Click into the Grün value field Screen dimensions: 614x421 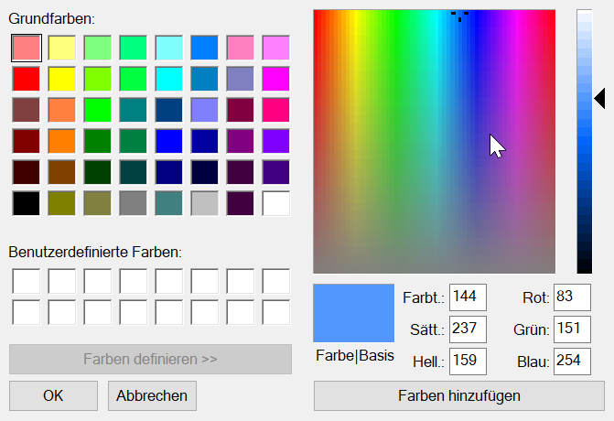pos(572,329)
